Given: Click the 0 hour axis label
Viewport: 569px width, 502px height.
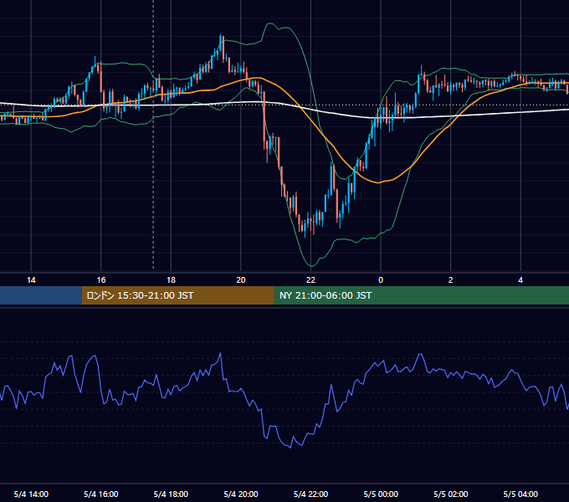Looking at the screenshot, I should tap(381, 280).
